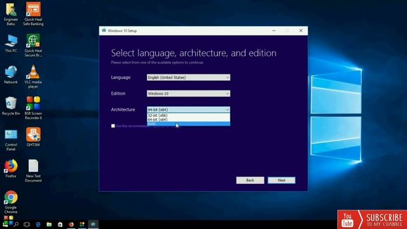Open Control Panel desktop icon
This screenshot has height=229, width=407.
point(11,140)
